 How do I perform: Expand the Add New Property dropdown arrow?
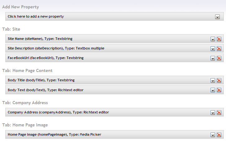pyautogui.click(x=217, y=17)
